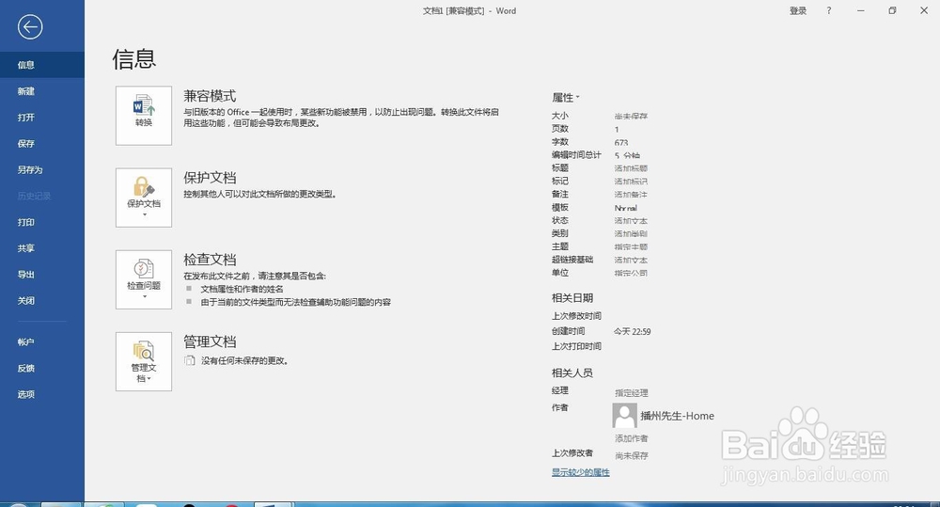Viewport: 940px width, 507px height.
Task: Click 指定经理 manager field
Action: pos(632,393)
